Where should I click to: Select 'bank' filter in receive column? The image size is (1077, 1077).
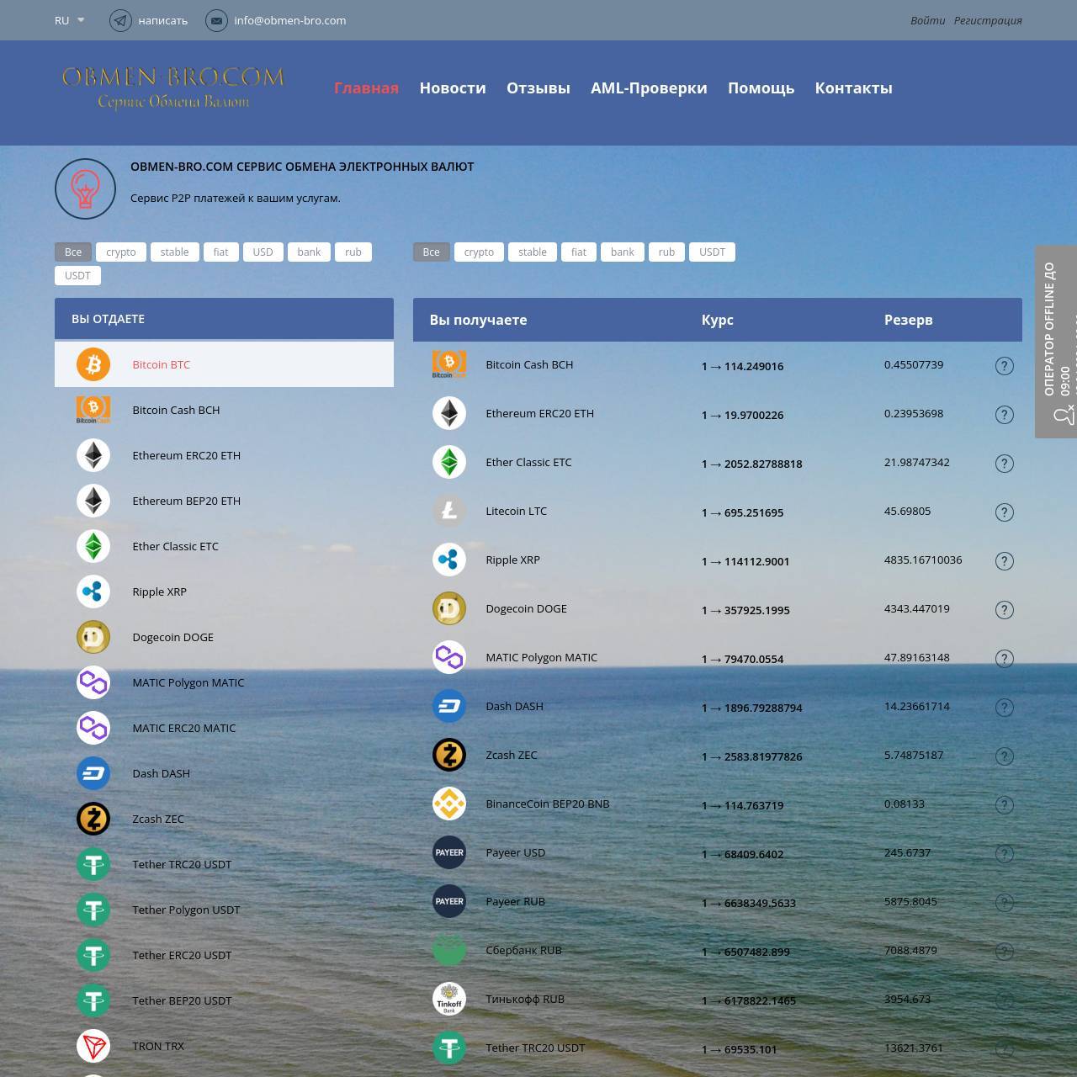[623, 252]
